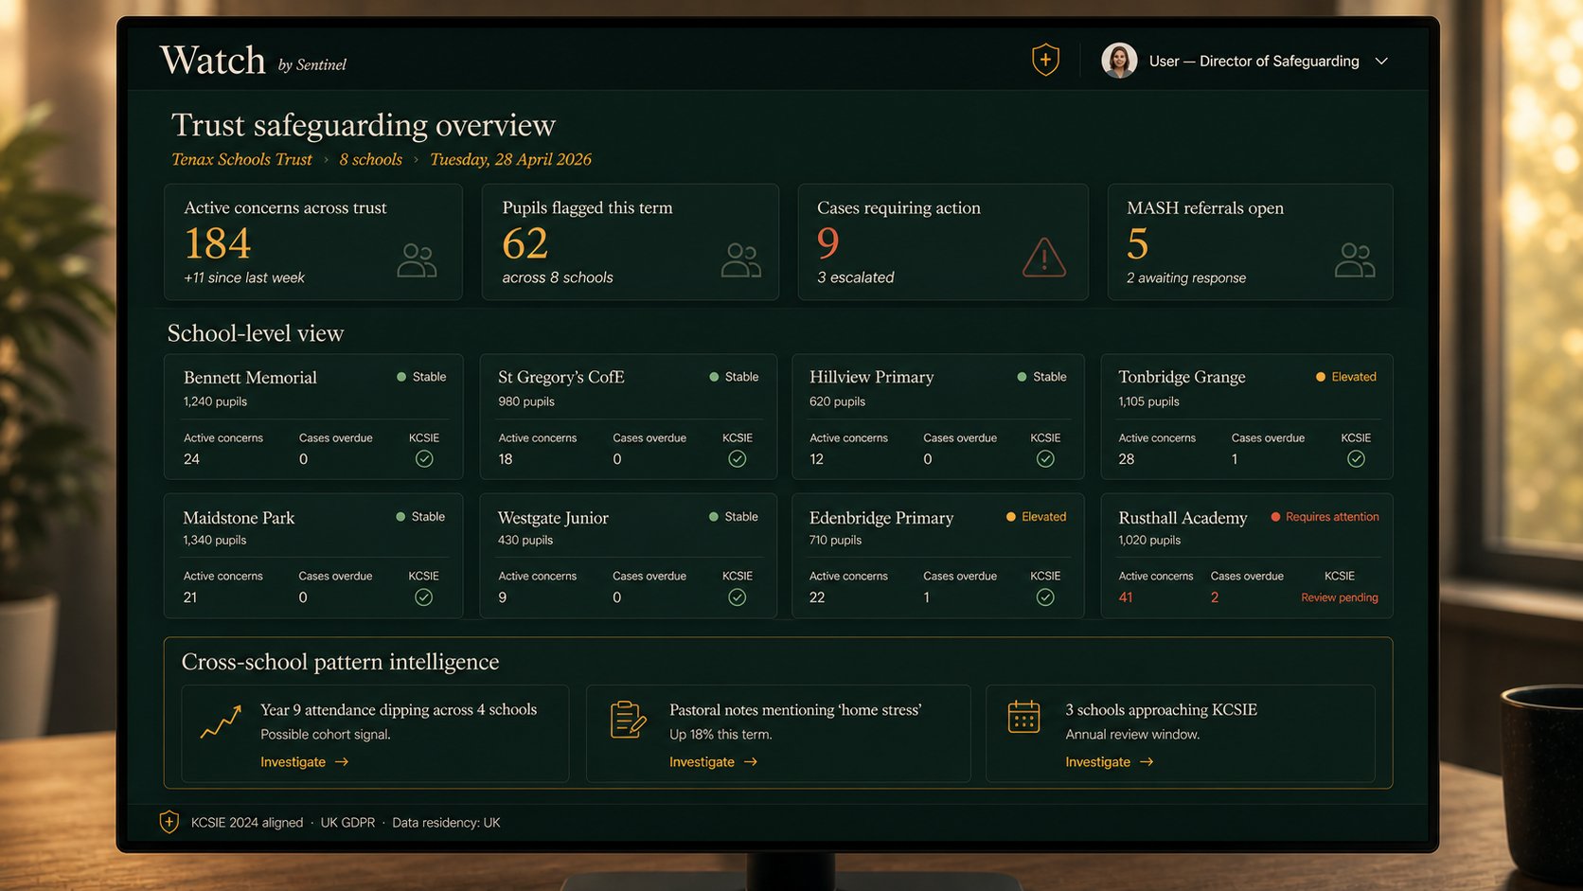The width and height of the screenshot is (1583, 891).
Task: Click Rusthall Academy 'Review pending' label
Action: [1339, 597]
